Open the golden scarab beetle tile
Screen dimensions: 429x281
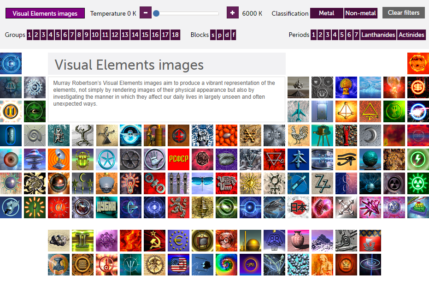(x=82, y=159)
